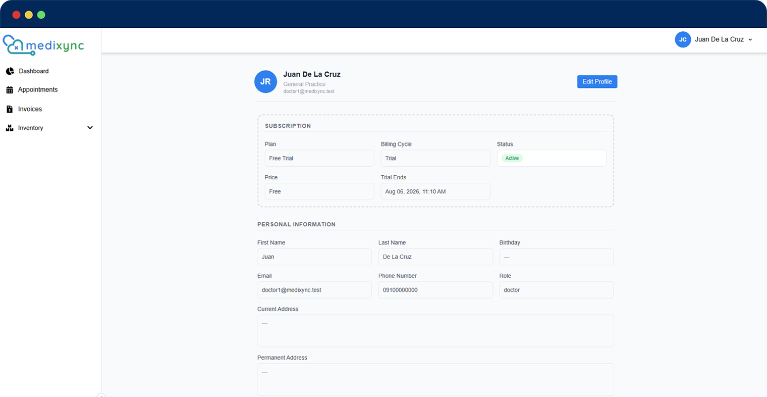Viewport: 767px width, 397px height.
Task: Click the medixync logo
Action: 43,45
